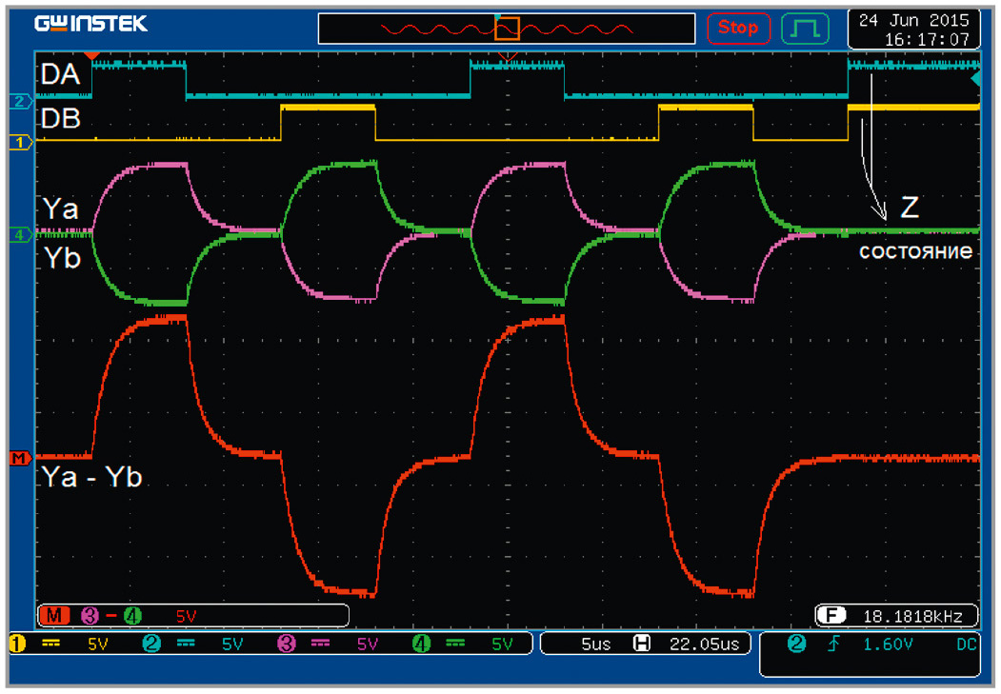1001x694 pixels.
Task: Click the 22.05us horizontal position value
Action: (704, 644)
